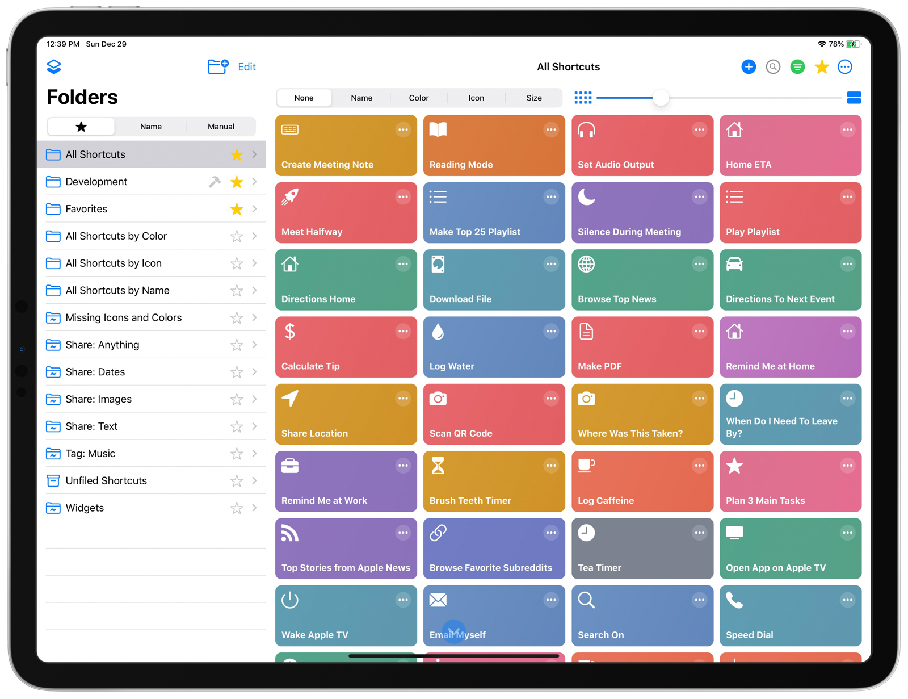Tap the Edit button
Image resolution: width=908 pixels, height=699 pixels.
pyautogui.click(x=247, y=67)
